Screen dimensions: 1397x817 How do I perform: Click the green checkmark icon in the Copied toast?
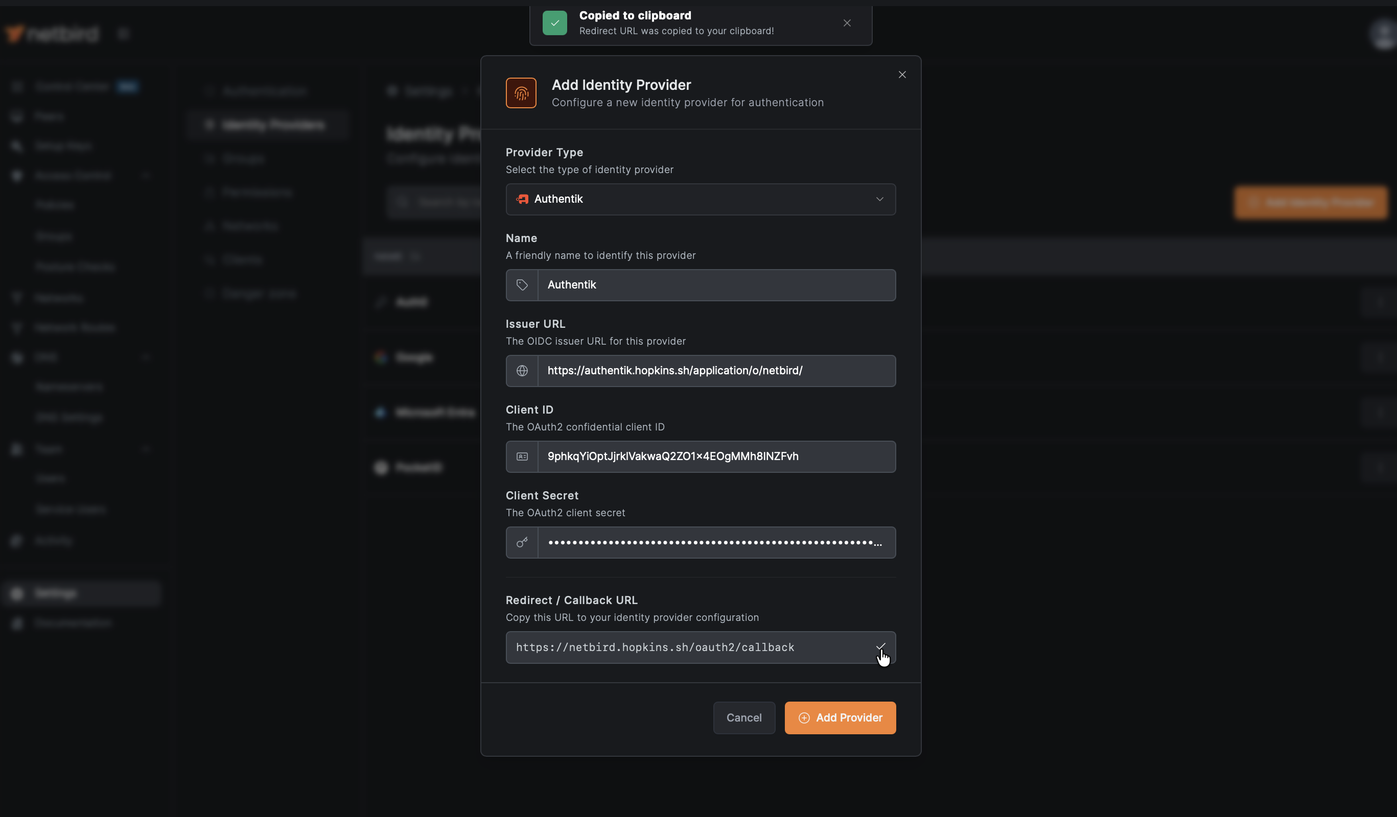[554, 22]
